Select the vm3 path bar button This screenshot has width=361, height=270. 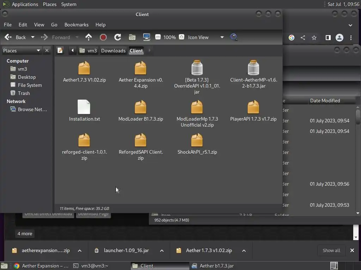88,51
